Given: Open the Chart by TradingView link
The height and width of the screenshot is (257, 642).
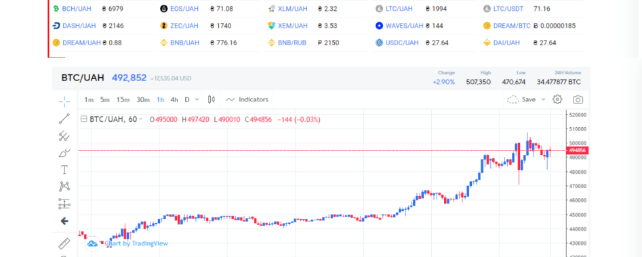Looking at the screenshot, I should [136, 243].
